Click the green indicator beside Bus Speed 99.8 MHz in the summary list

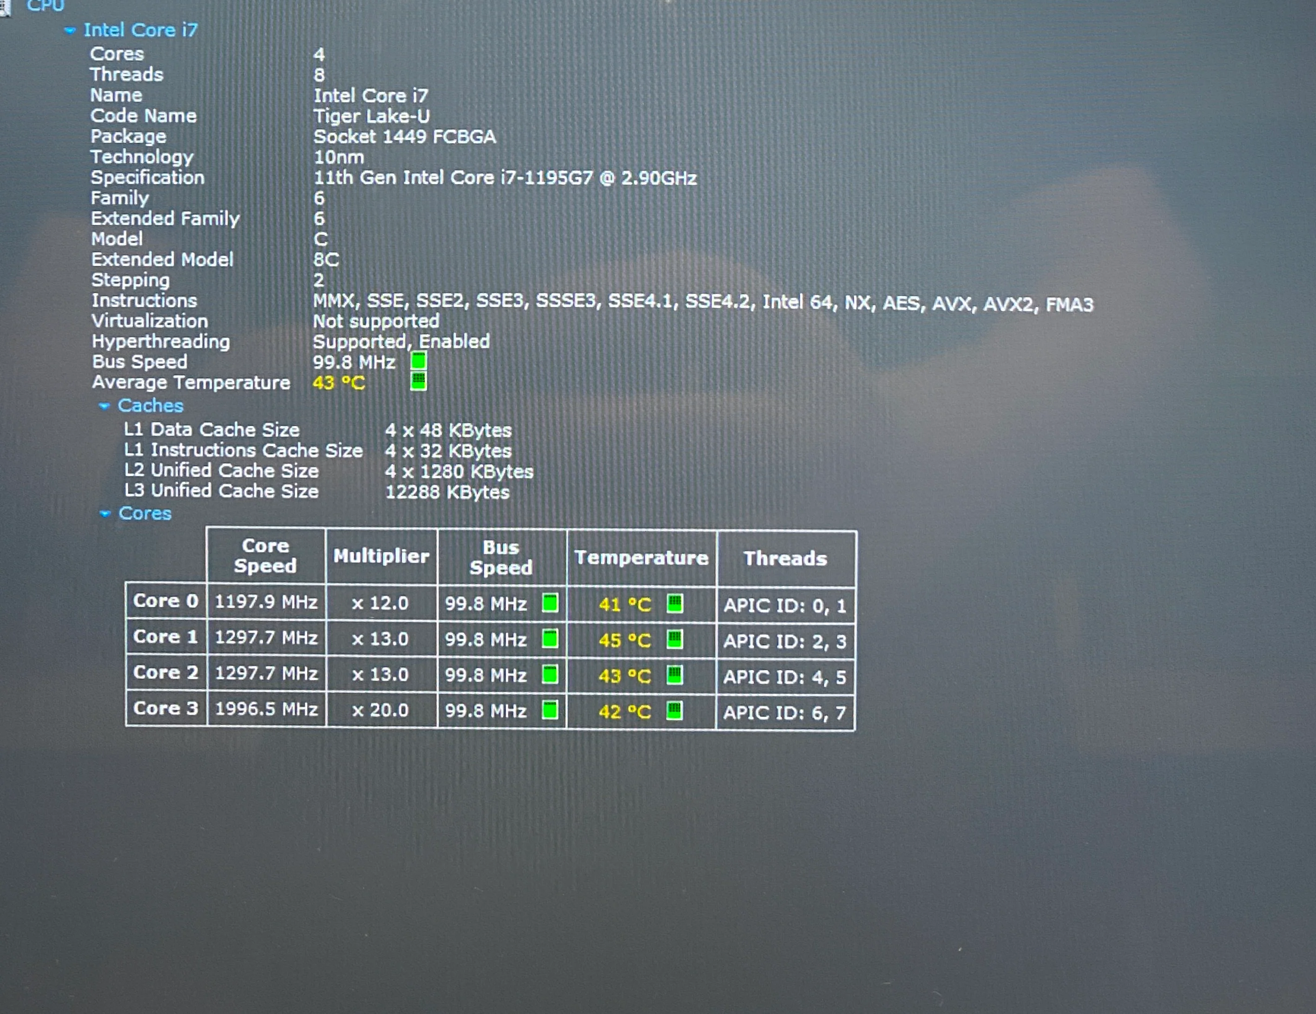click(418, 361)
